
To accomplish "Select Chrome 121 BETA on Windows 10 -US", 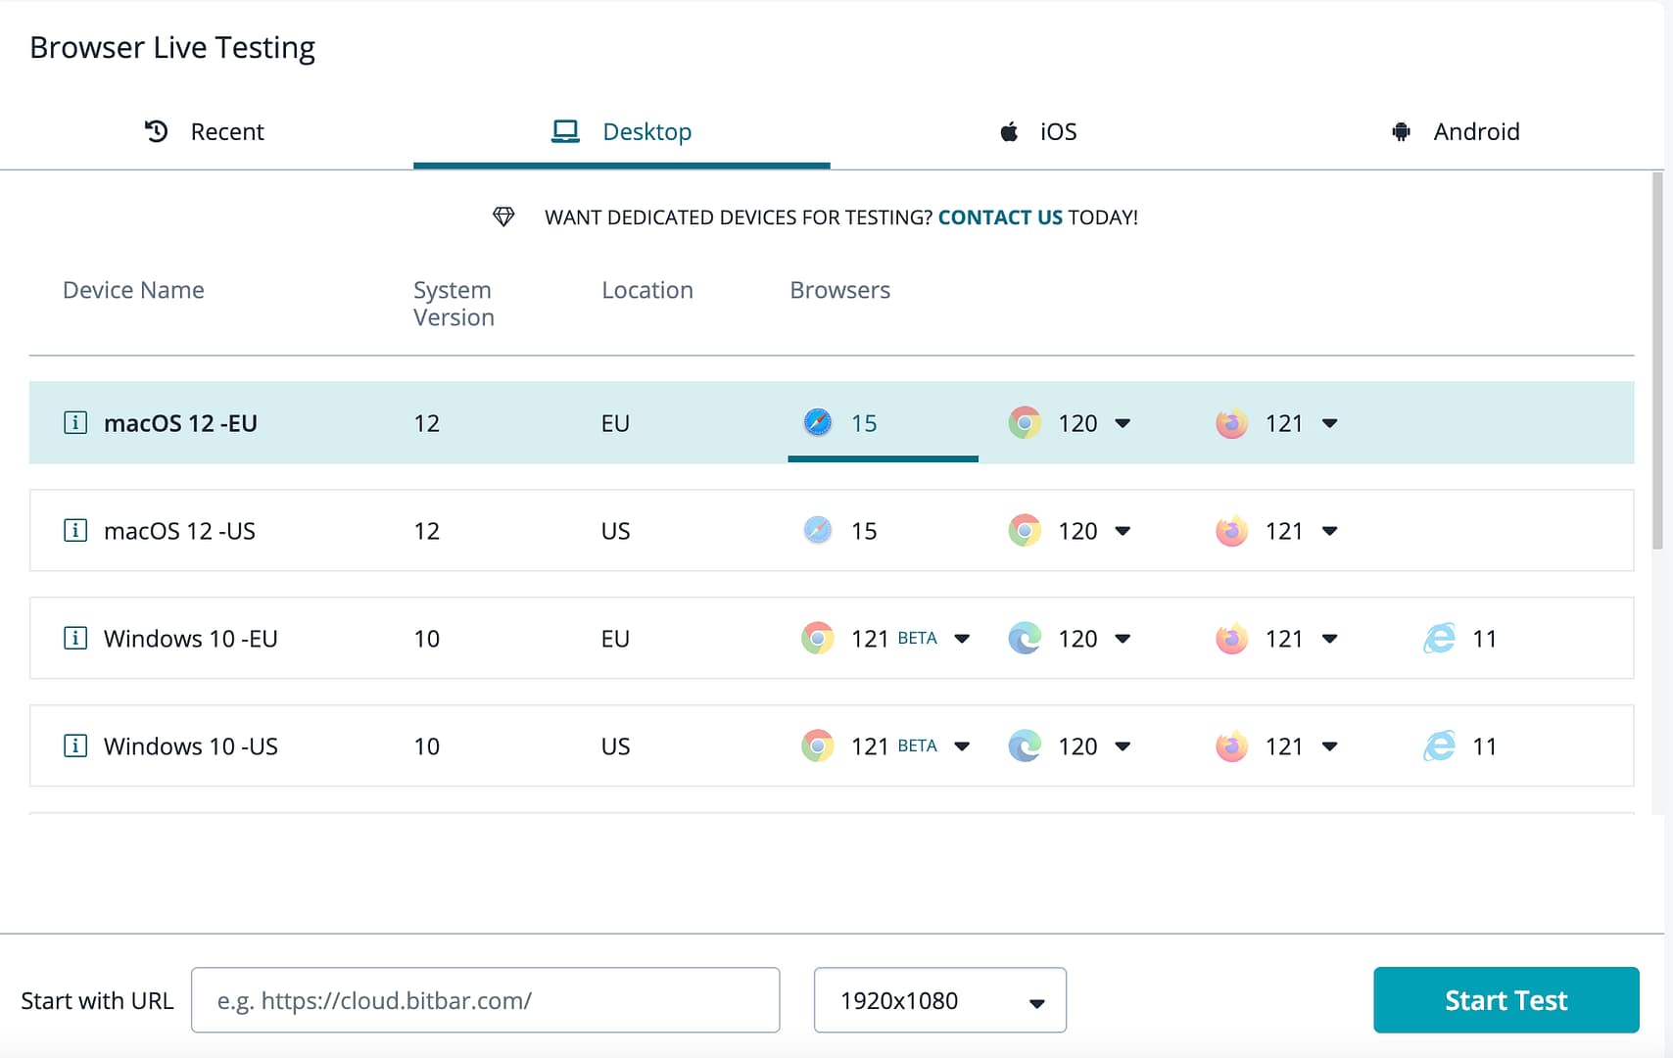I will [852, 745].
